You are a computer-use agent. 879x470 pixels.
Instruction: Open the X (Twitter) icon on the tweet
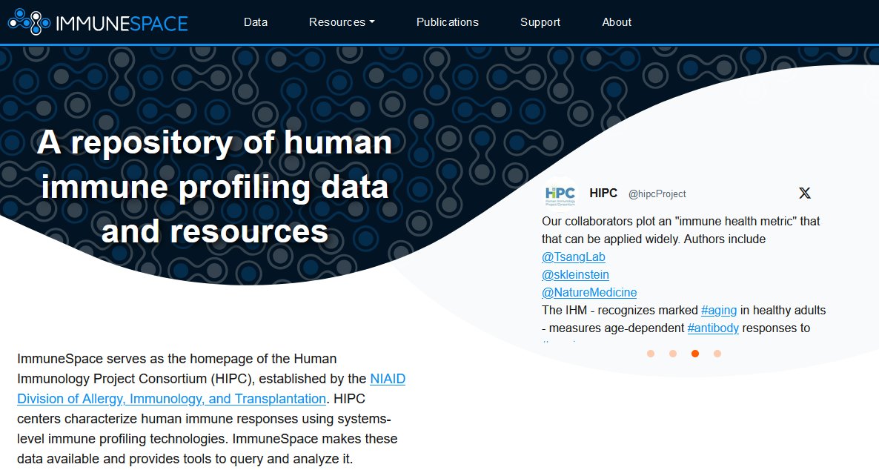pos(804,193)
